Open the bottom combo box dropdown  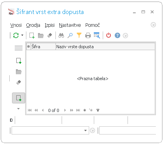[x=85, y=131]
